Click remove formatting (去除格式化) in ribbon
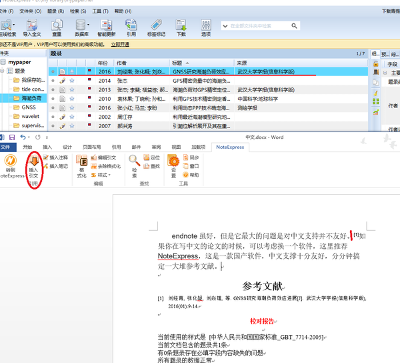This screenshot has height=363, width=400. pos(105,166)
